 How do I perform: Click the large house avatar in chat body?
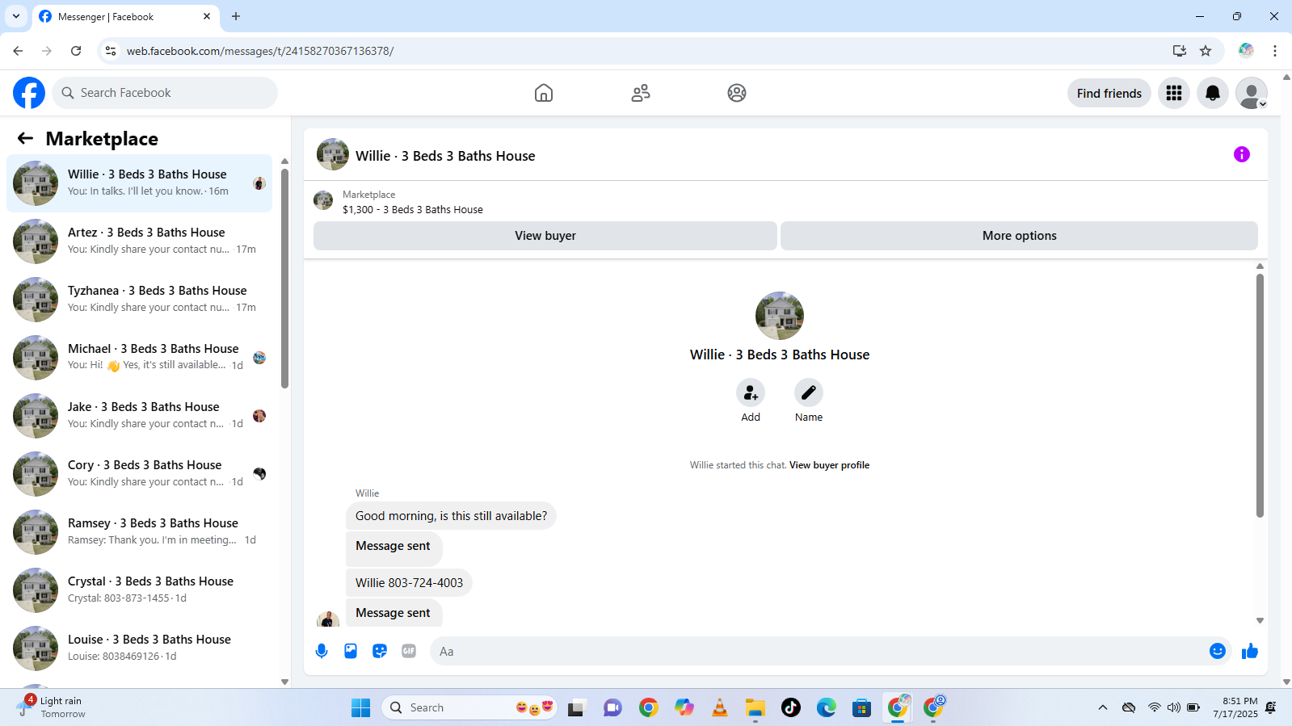coord(780,316)
